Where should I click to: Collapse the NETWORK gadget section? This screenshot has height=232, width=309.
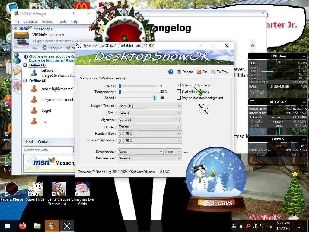304,102
